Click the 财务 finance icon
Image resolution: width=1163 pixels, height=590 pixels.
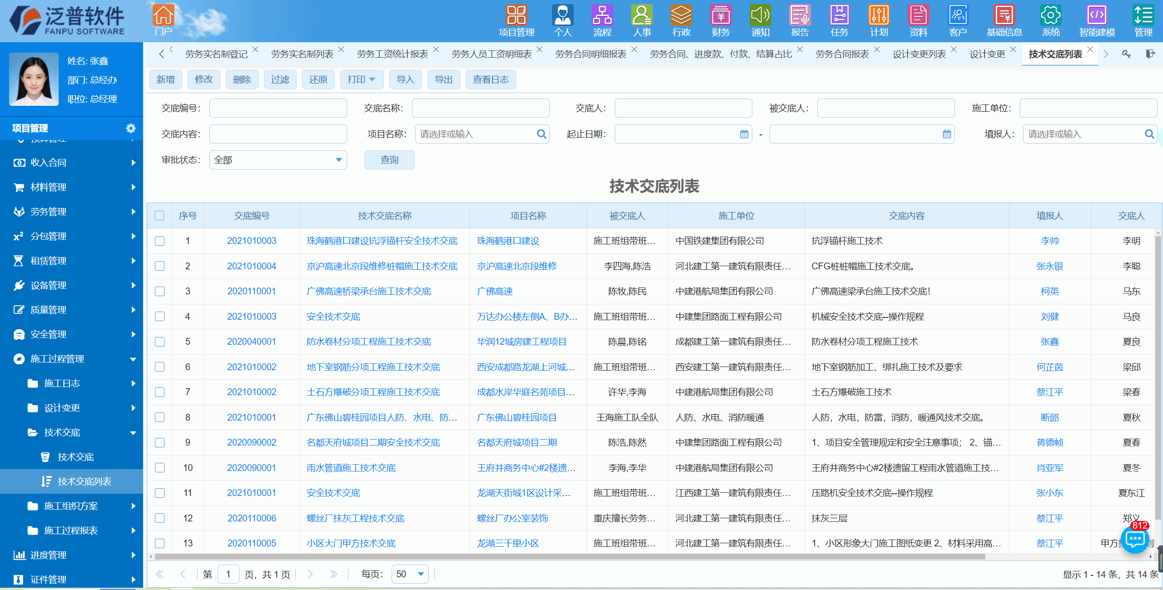(721, 16)
